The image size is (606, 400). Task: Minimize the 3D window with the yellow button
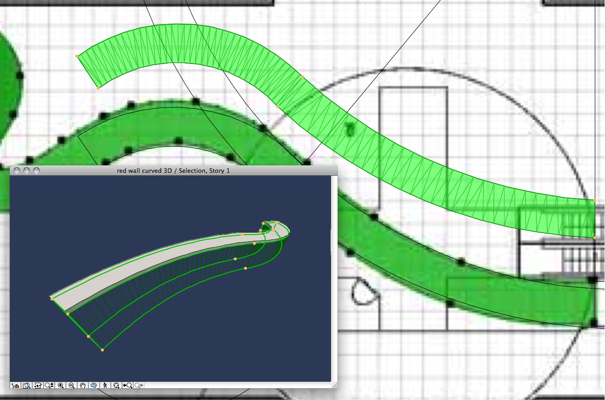[26, 170]
